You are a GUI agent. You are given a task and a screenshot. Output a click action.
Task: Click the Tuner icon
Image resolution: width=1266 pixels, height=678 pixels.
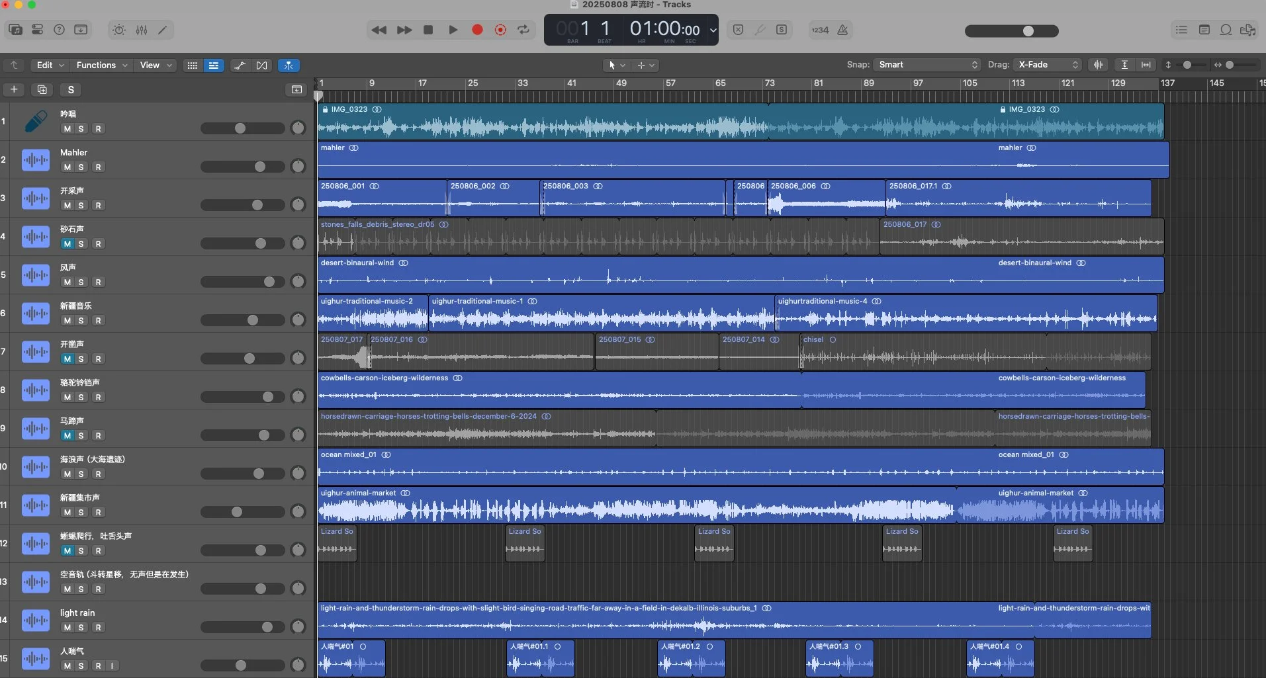tap(760, 30)
